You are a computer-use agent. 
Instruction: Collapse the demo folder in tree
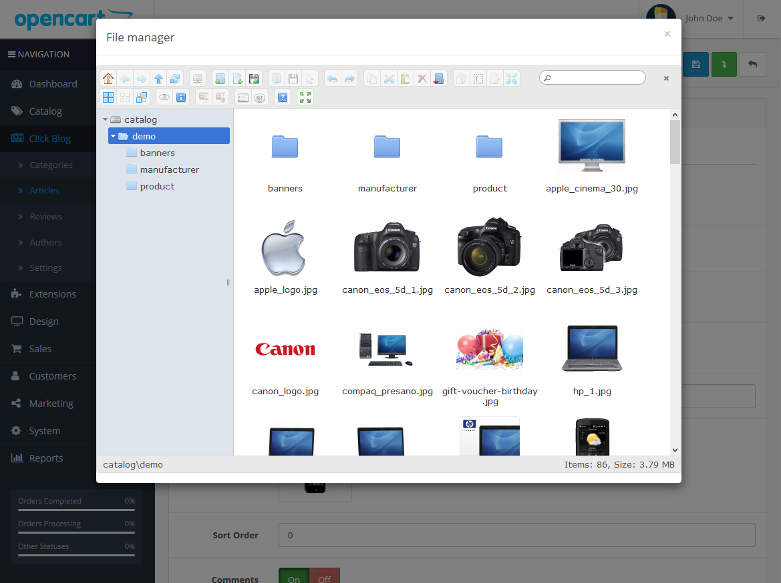click(x=113, y=136)
